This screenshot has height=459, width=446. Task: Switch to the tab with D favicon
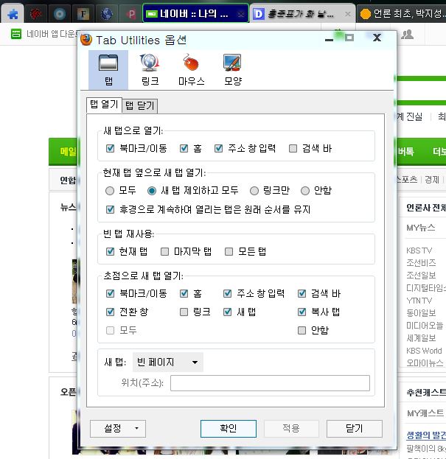pos(302,14)
